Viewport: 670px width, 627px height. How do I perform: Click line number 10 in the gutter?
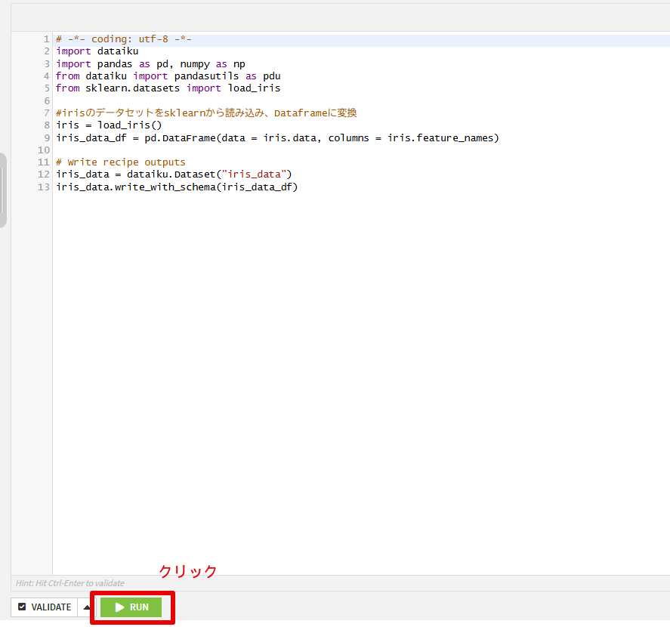(44, 150)
